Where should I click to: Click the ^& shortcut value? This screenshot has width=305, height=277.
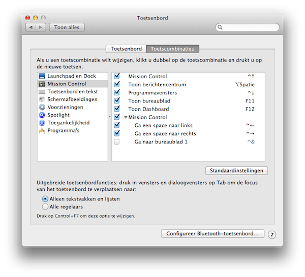[x=251, y=142]
